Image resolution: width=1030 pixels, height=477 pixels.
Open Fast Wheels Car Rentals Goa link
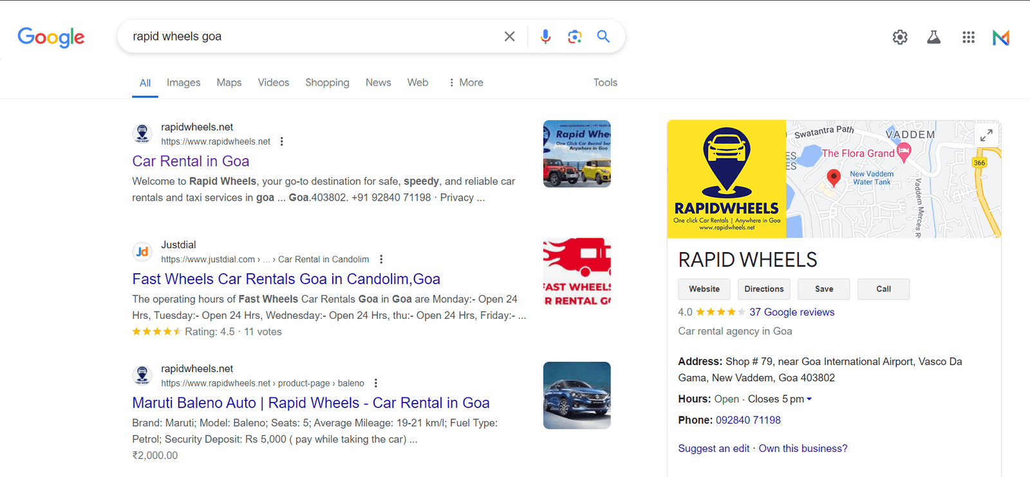(286, 279)
